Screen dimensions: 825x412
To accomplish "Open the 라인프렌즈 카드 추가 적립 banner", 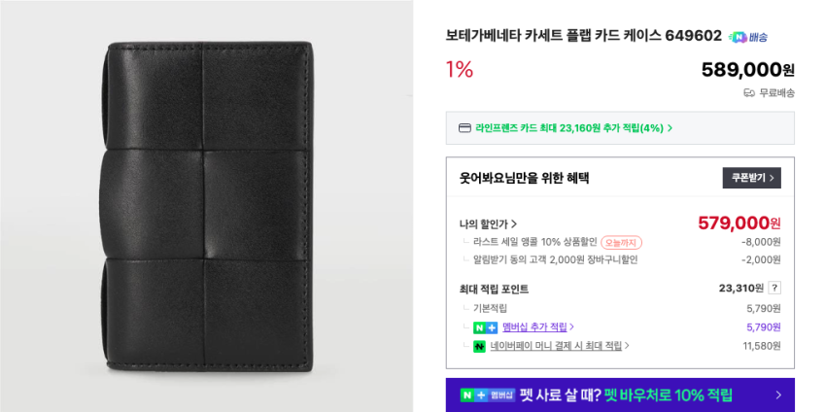I will [620, 128].
